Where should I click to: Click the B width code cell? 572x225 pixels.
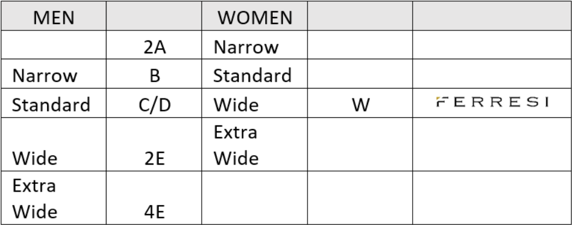(154, 74)
